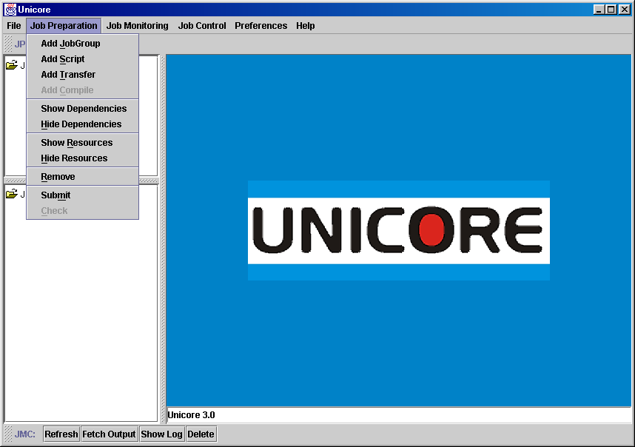The image size is (635, 447).
Task: Click the lower tree folder icon
Action: click(x=12, y=195)
